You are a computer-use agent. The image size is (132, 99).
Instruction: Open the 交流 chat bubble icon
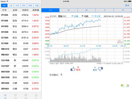coord(15,95)
